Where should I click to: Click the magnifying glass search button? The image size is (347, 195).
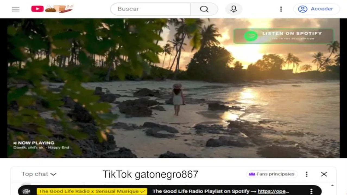pyautogui.click(x=204, y=9)
